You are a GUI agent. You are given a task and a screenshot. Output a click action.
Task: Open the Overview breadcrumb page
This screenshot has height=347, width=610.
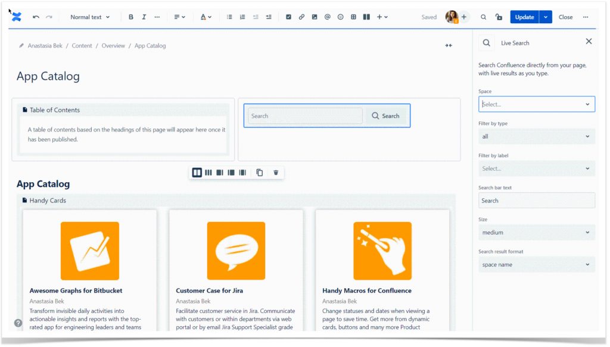(113, 45)
